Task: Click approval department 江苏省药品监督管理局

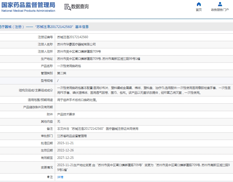Action: [x=72, y=136]
